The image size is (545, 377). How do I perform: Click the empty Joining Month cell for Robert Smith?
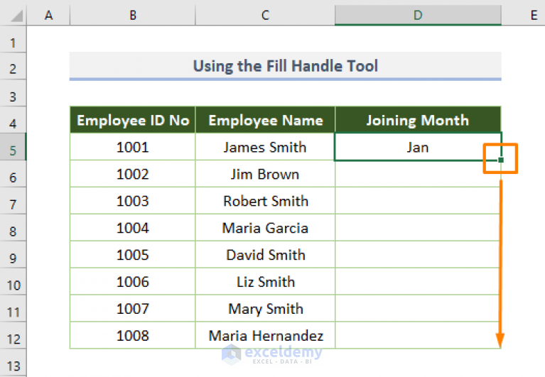click(418, 201)
